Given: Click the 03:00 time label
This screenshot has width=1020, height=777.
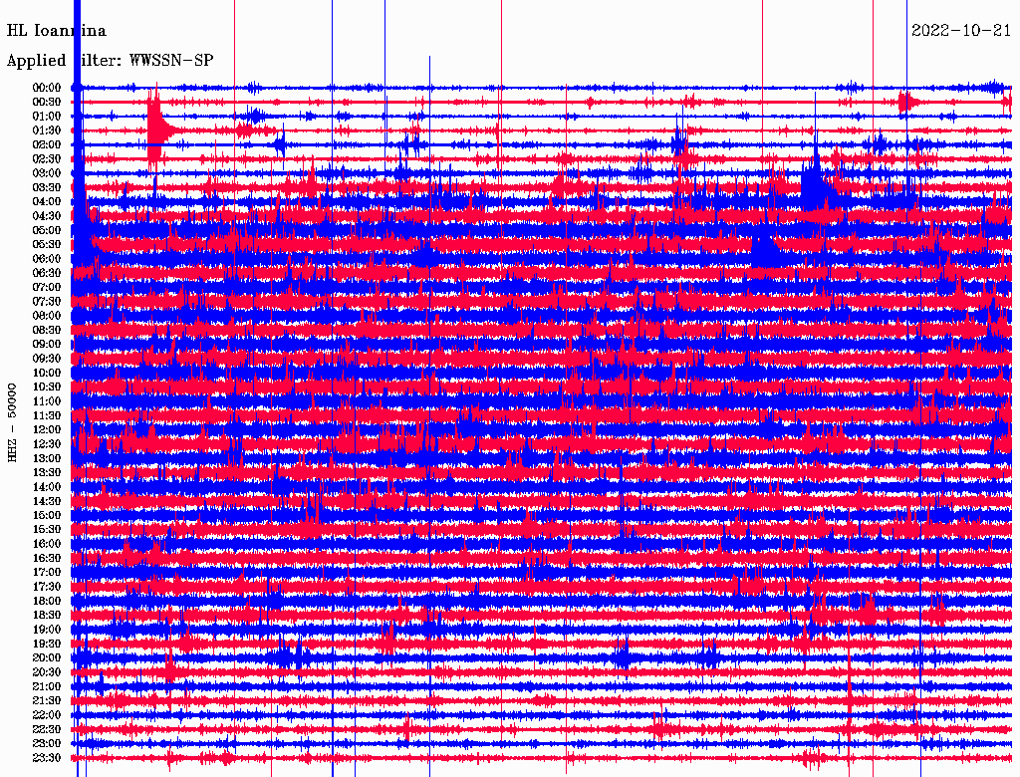Looking at the screenshot, I should pos(47,173).
